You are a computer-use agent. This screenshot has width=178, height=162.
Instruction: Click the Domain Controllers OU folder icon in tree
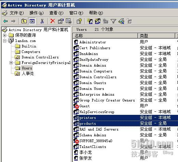click(17, 57)
